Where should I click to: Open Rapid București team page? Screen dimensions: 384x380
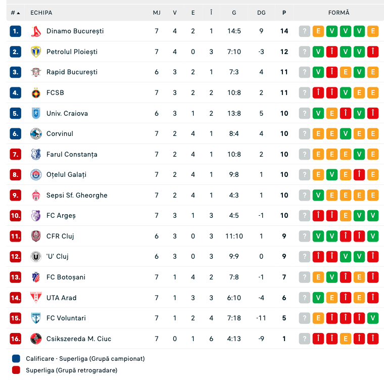coord(72,72)
